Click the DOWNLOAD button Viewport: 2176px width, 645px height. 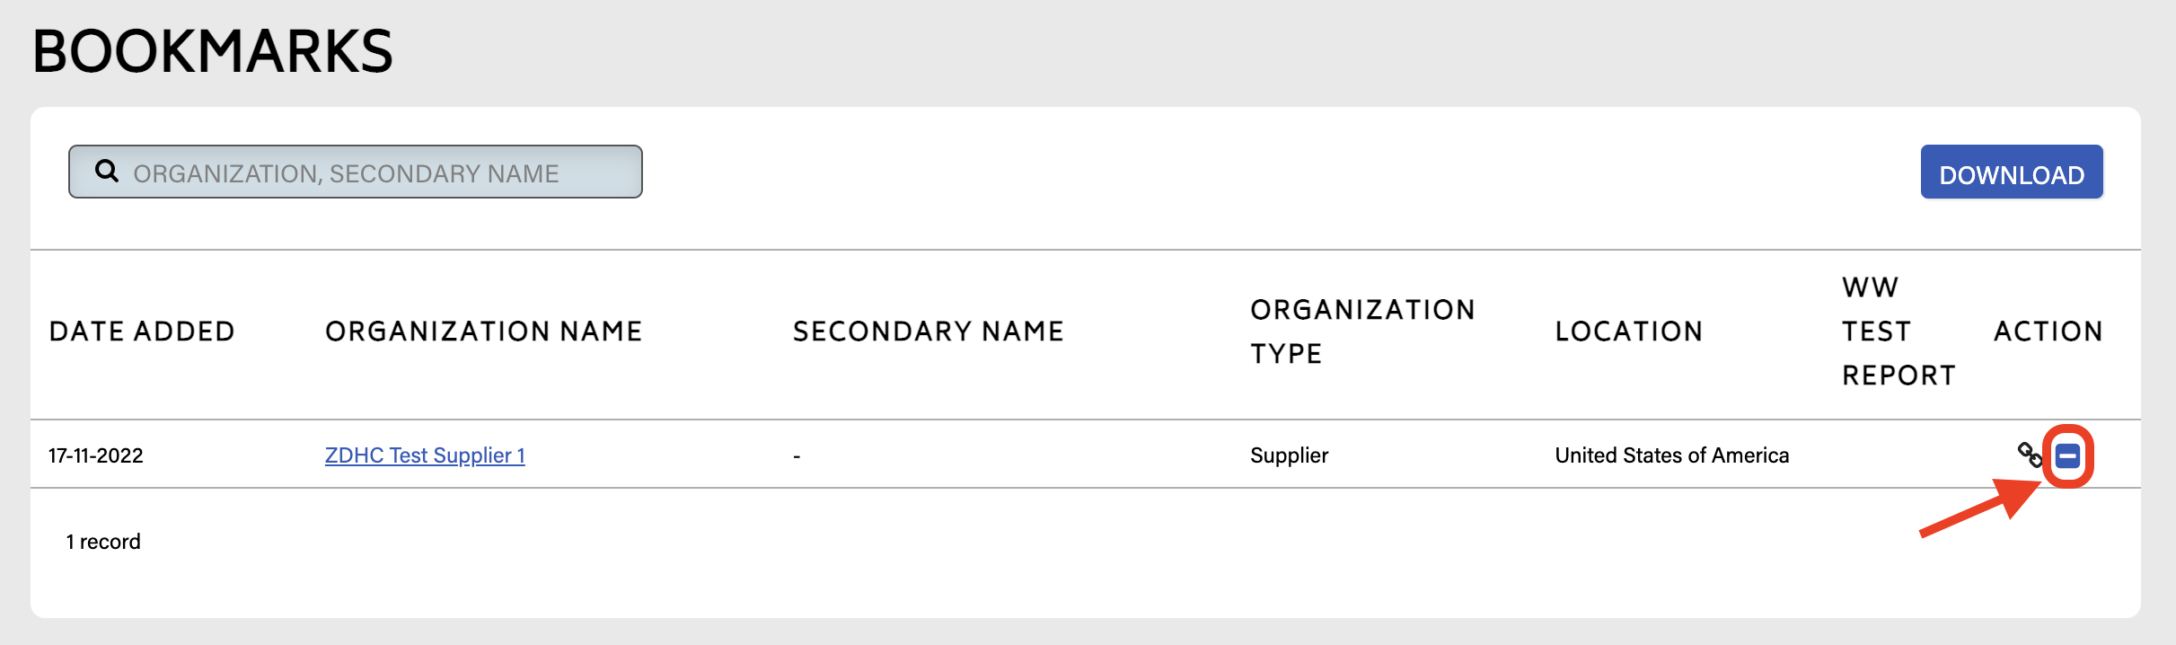(2011, 172)
